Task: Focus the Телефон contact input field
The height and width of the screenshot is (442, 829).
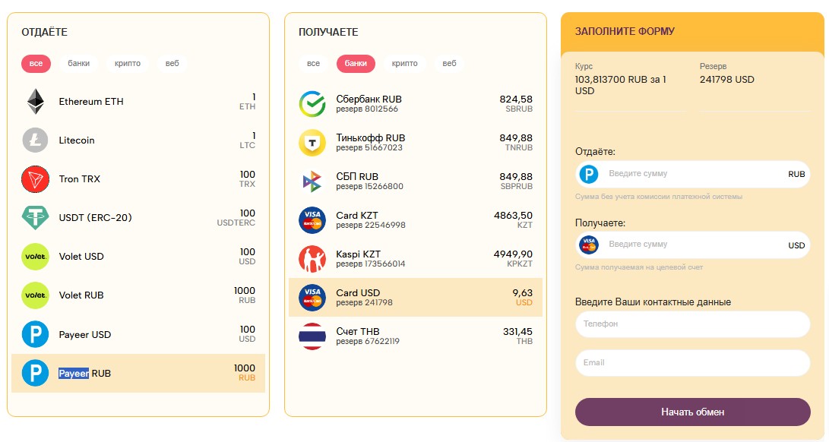Action: pyautogui.click(x=692, y=324)
